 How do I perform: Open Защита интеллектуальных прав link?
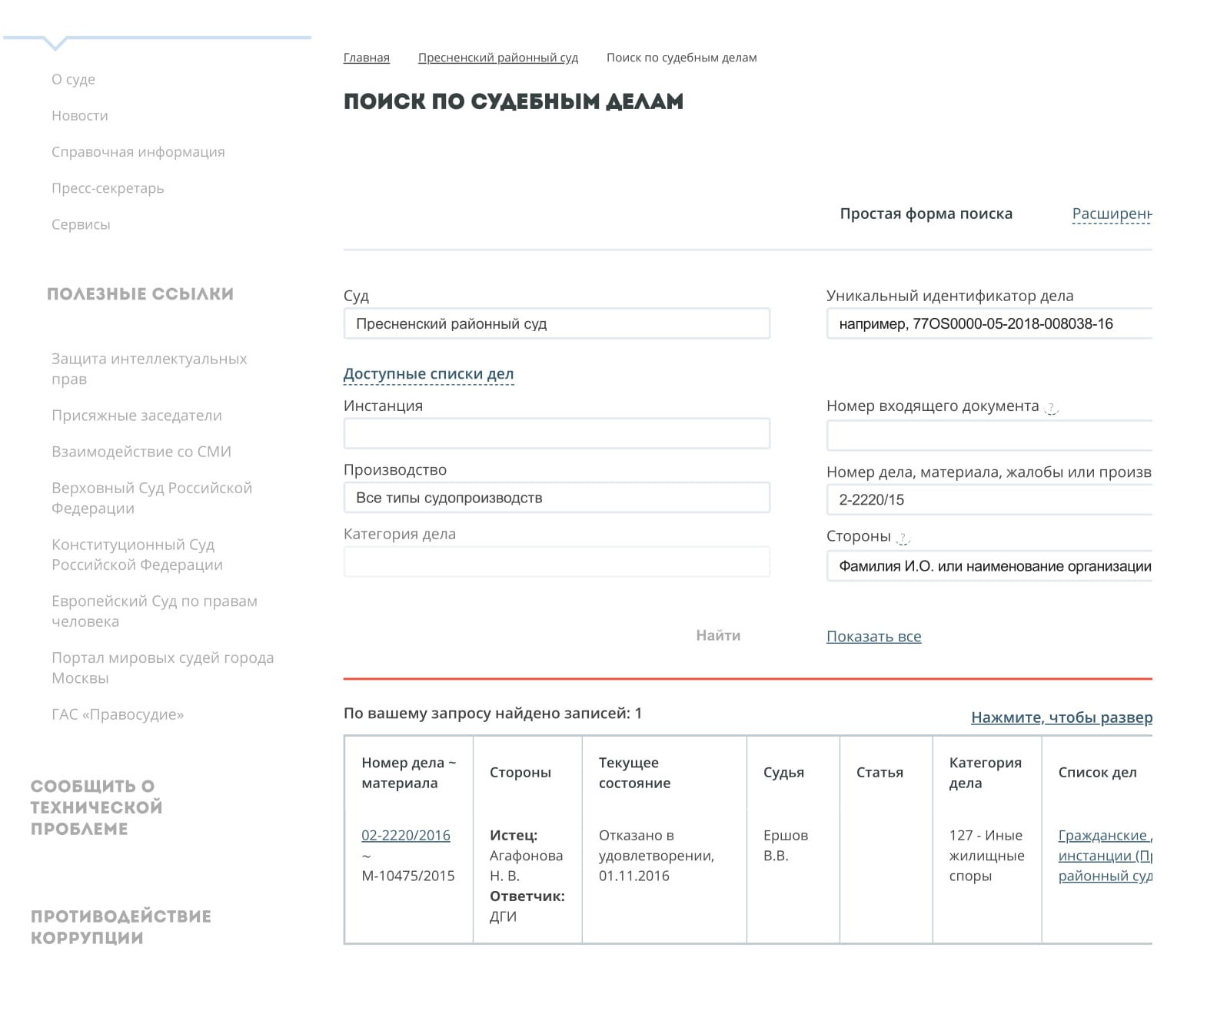point(149,369)
